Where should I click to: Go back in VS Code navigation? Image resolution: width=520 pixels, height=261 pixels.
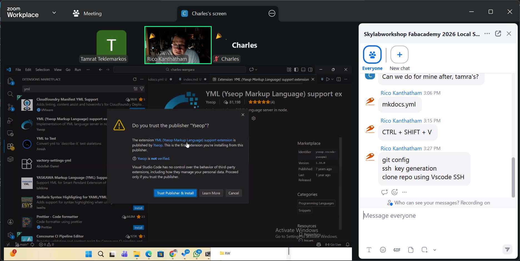point(101,70)
